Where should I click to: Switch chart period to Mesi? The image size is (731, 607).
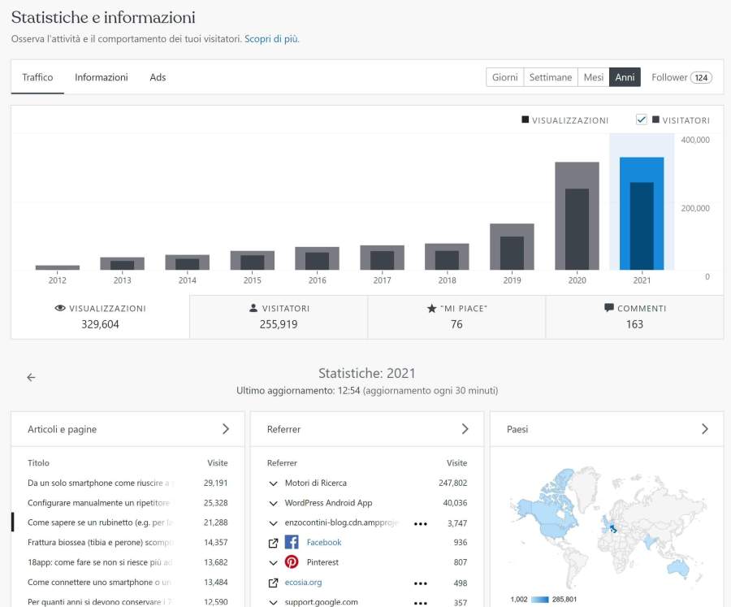point(593,77)
